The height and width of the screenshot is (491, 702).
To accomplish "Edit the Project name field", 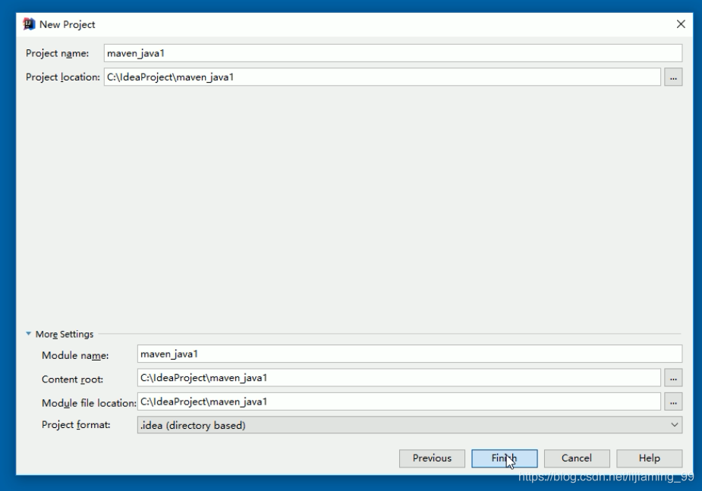I will pyautogui.click(x=392, y=53).
